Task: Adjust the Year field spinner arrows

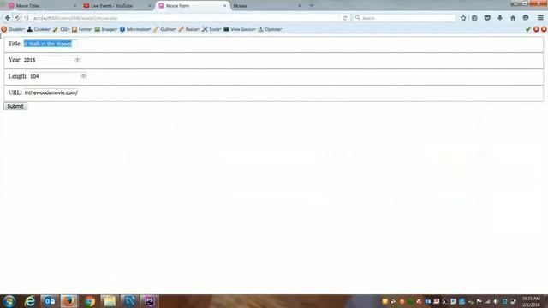Action: tap(78, 60)
